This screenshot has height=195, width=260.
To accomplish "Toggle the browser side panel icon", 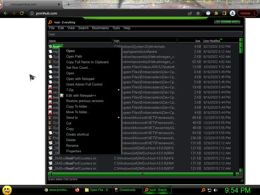I will coord(224,13).
